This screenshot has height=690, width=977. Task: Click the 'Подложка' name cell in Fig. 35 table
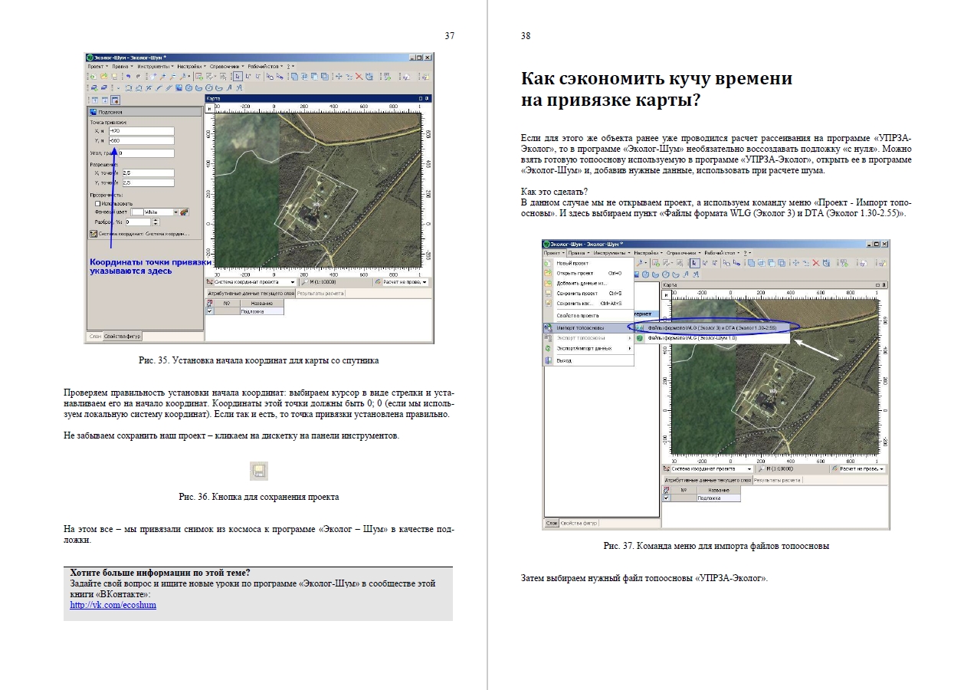point(261,311)
